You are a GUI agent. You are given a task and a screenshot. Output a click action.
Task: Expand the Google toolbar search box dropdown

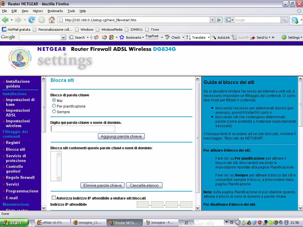click(63, 38)
